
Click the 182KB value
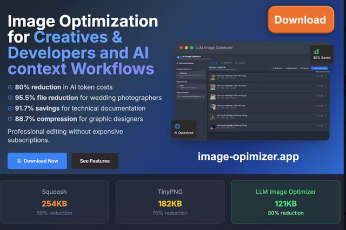click(170, 204)
